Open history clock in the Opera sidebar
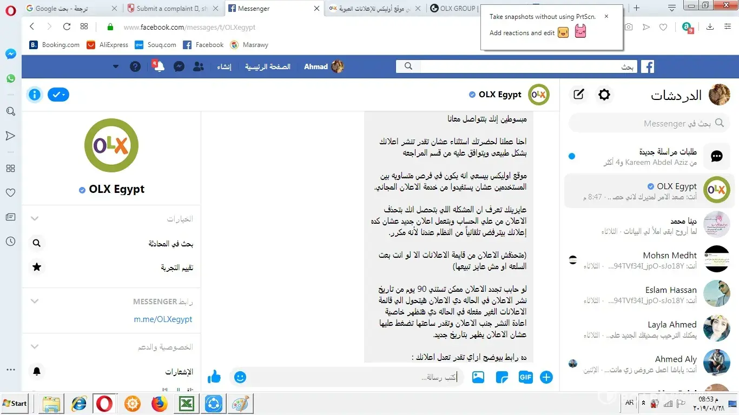This screenshot has height=415, width=739. (x=10, y=242)
